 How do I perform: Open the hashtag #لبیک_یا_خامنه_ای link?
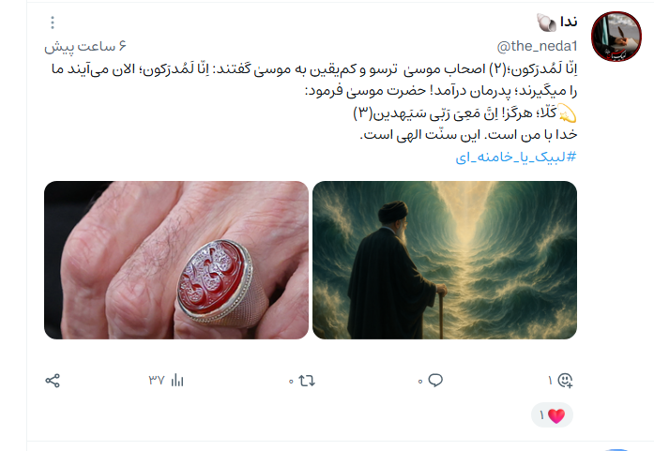[516, 158]
